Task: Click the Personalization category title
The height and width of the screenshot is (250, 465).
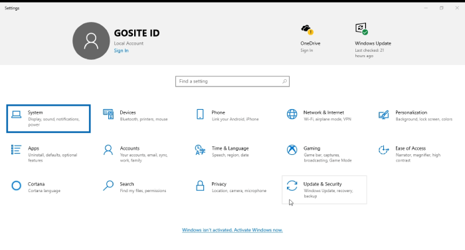Action: click(x=411, y=112)
